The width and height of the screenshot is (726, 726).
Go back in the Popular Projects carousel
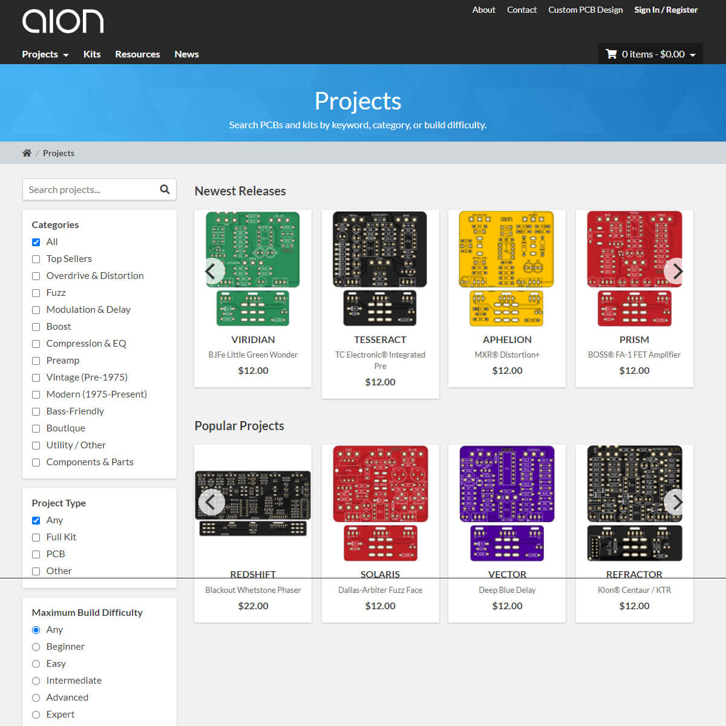(x=211, y=502)
